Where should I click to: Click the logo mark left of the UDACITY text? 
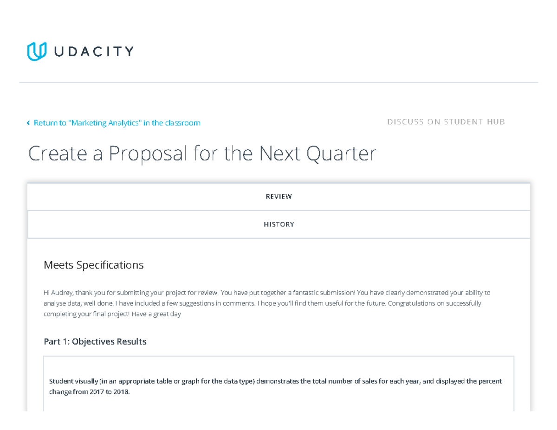coord(36,51)
